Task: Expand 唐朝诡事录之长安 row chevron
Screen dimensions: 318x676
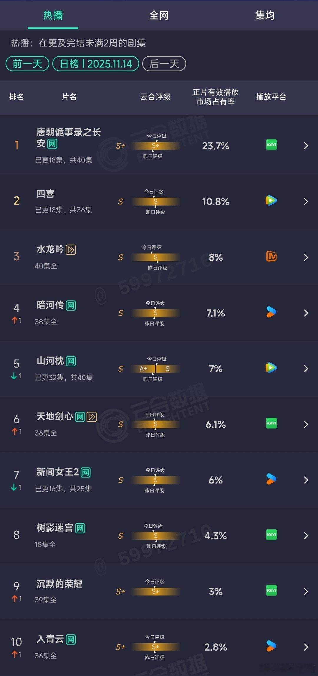Action: [306, 146]
